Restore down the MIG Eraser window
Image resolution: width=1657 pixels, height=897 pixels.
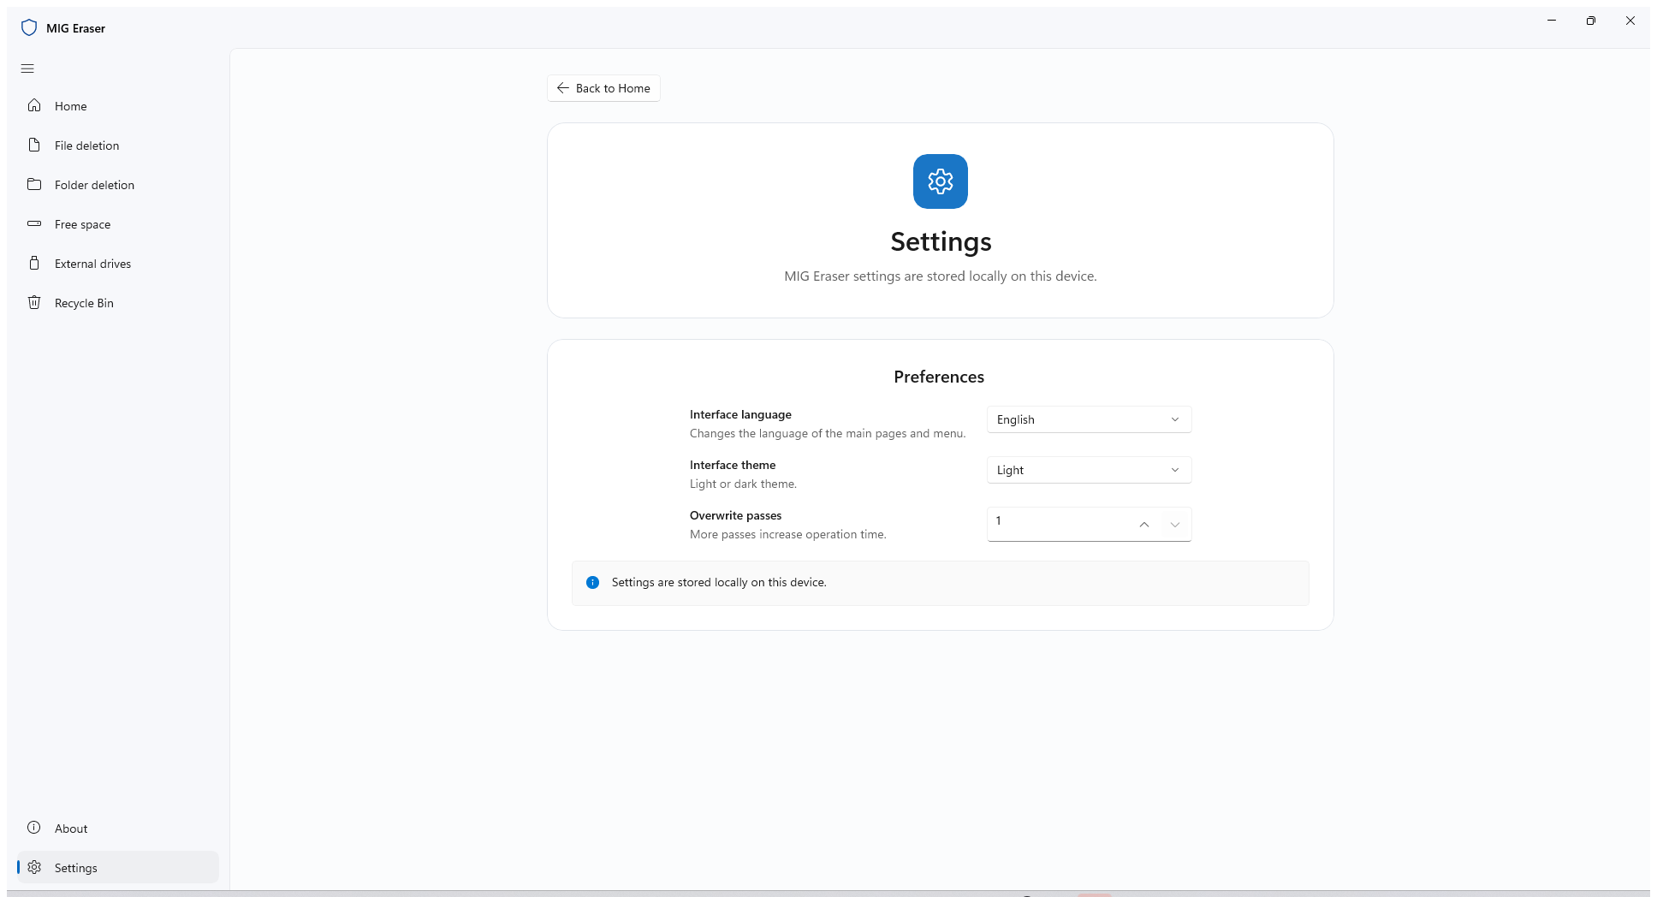[1590, 21]
